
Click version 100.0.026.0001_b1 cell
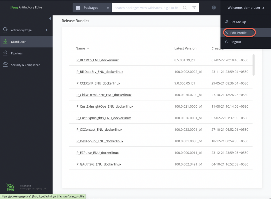click(188, 118)
